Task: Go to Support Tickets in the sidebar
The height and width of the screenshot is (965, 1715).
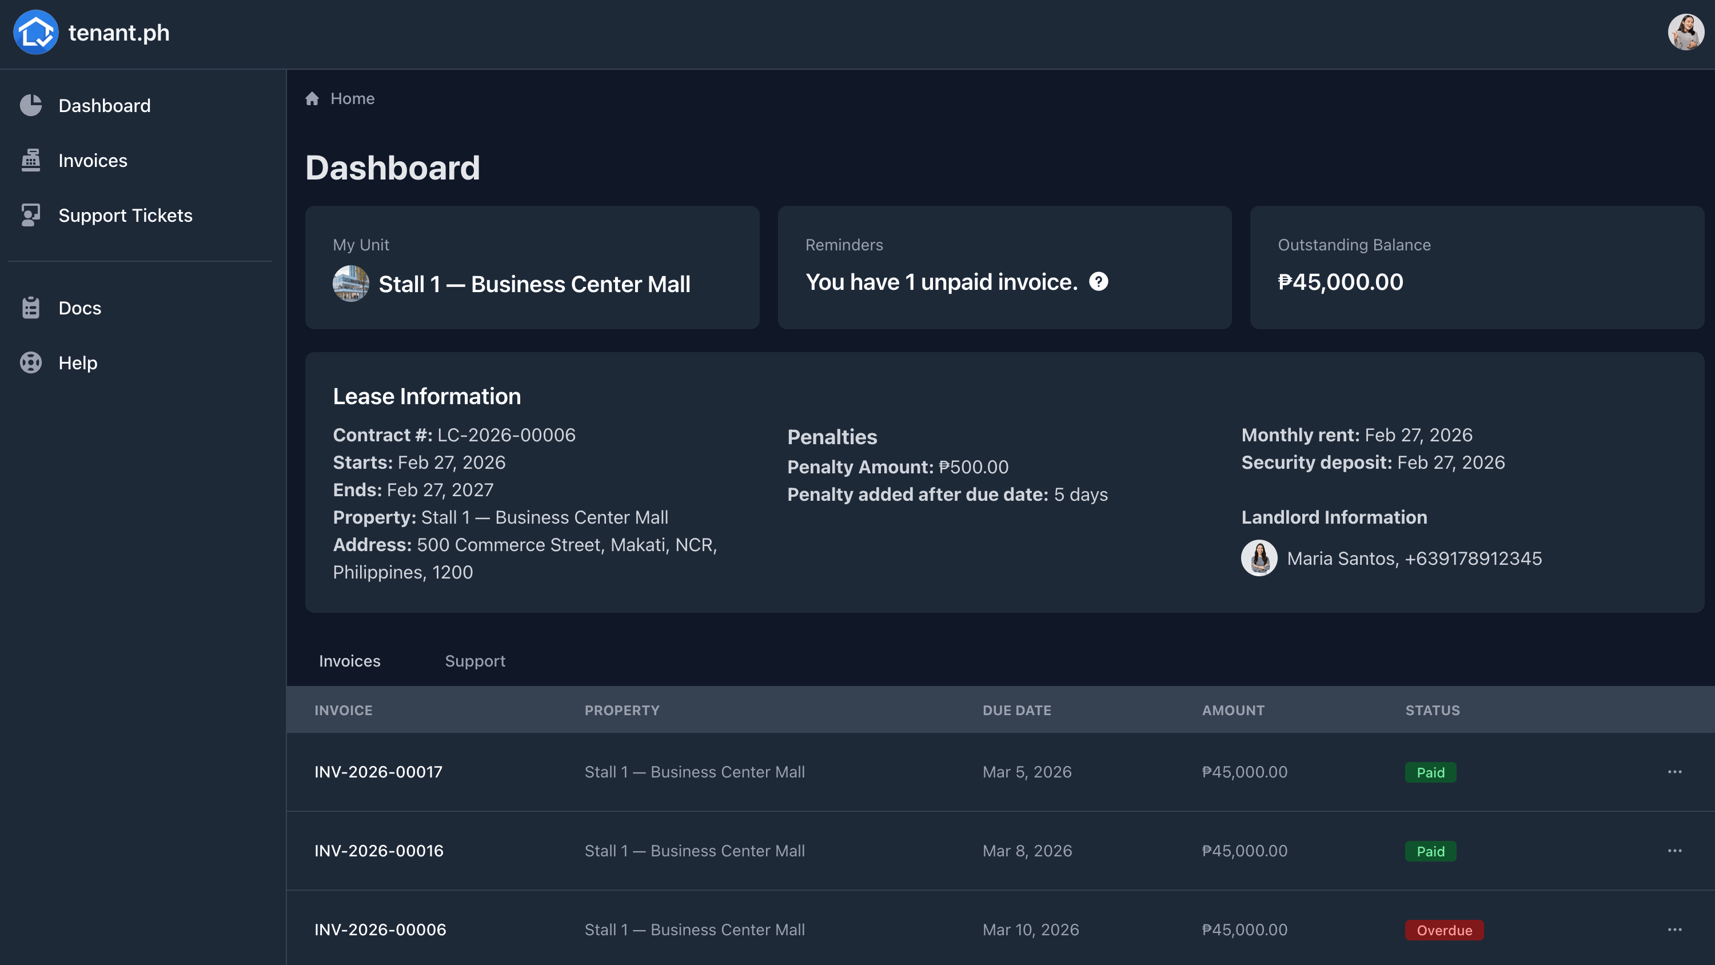Action: (x=125, y=215)
